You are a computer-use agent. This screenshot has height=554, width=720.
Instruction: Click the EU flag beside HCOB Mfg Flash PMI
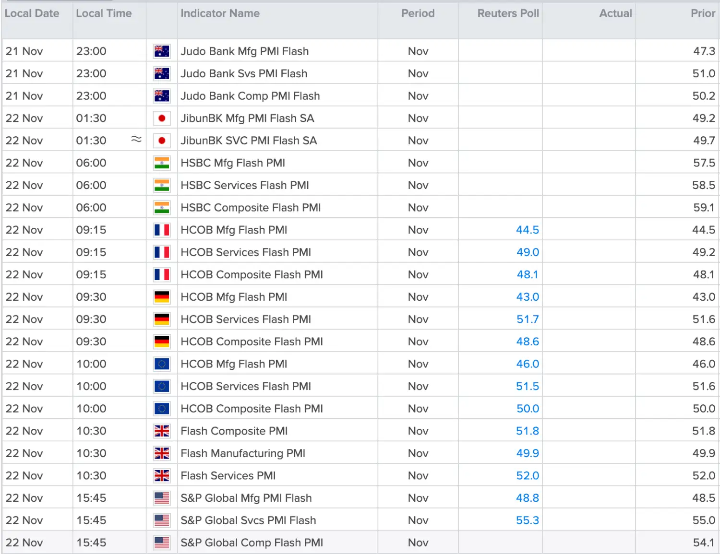point(162,364)
